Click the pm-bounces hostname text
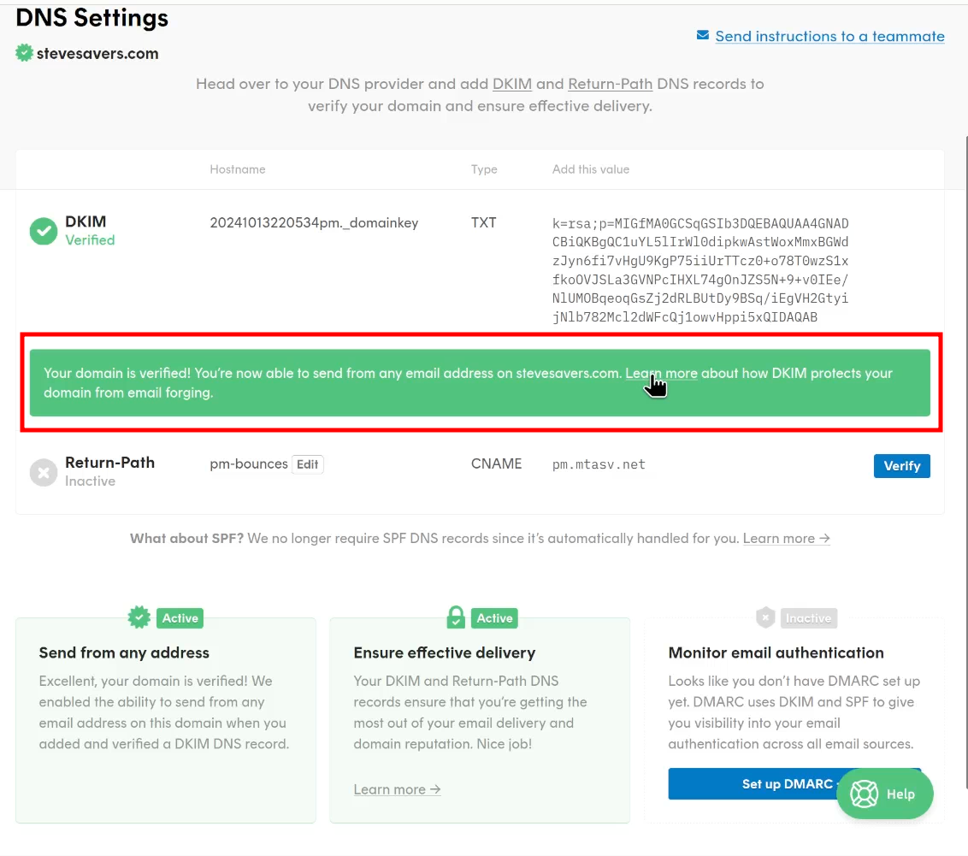Screen dimensions: 968x856 point(249,464)
